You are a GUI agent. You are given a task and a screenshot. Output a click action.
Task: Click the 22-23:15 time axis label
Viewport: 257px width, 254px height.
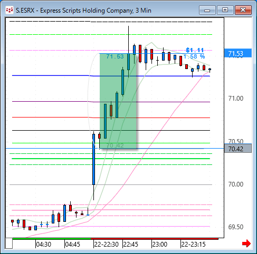193,245
